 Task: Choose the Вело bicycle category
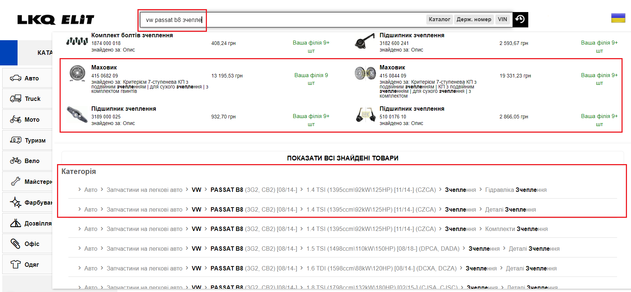(x=27, y=161)
